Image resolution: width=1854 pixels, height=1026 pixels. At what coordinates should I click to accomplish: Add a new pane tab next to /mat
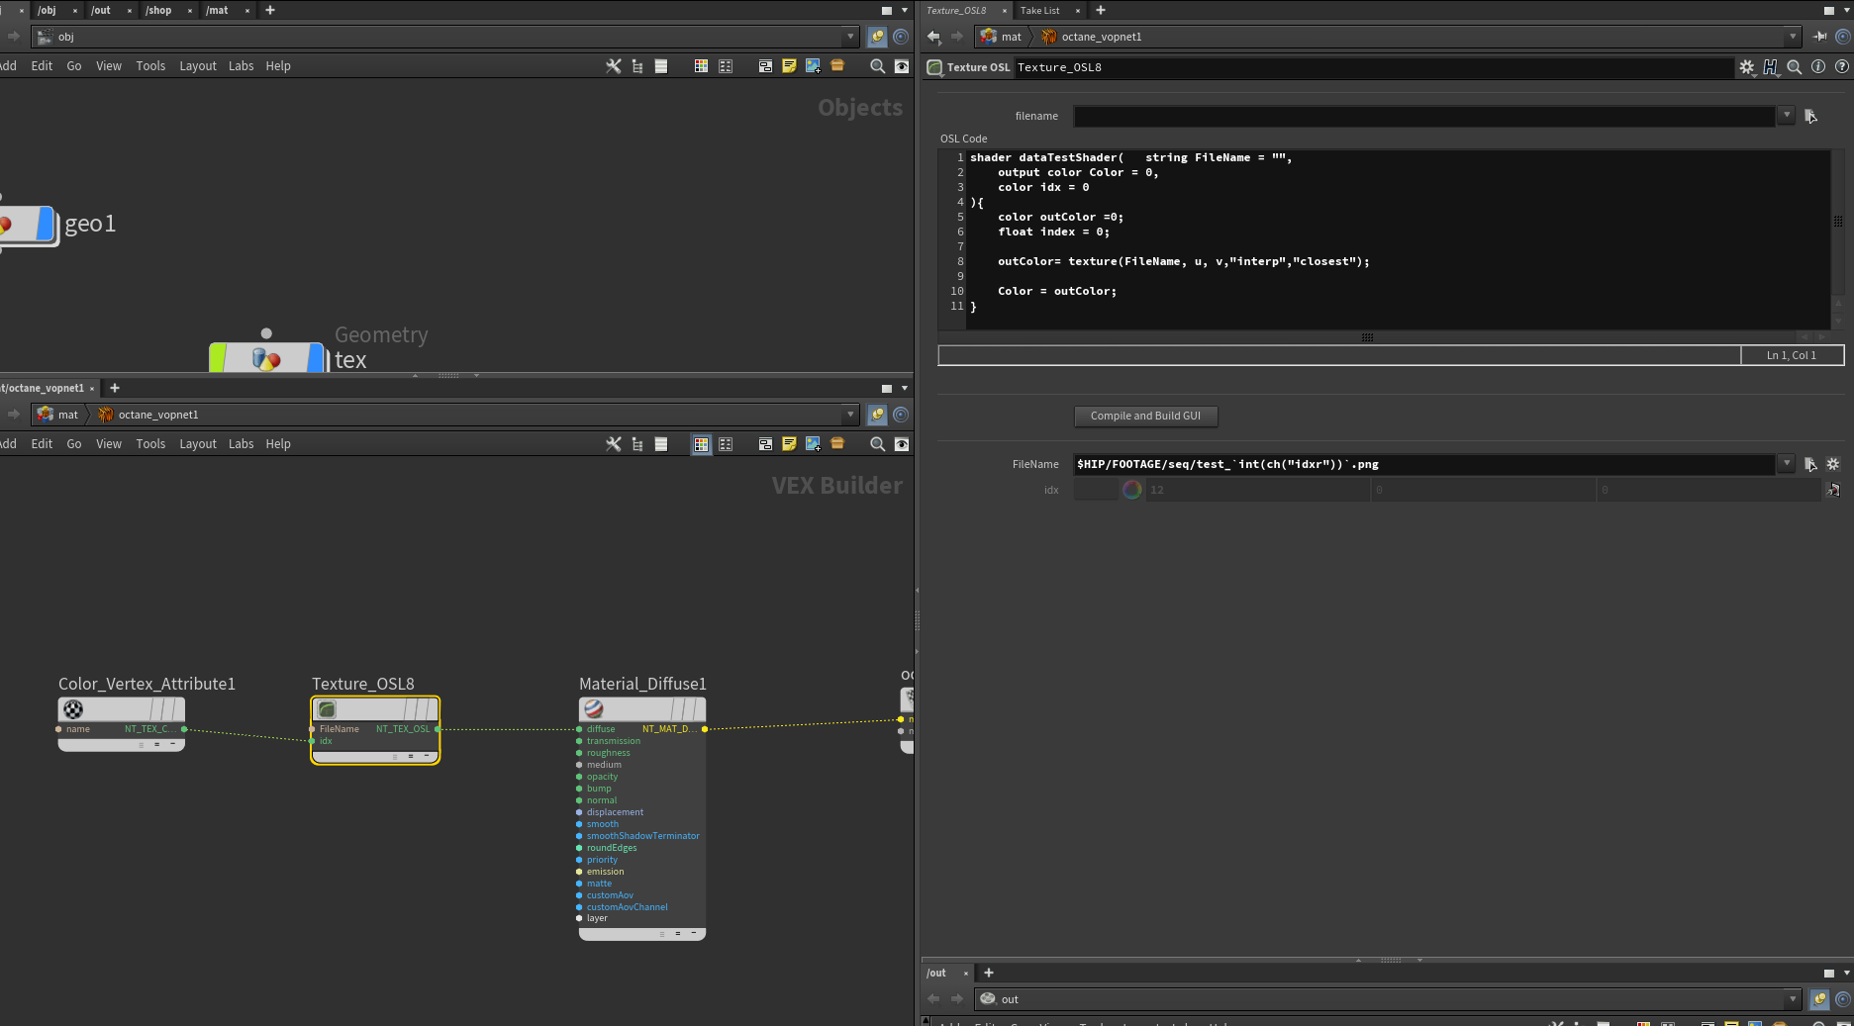tap(270, 10)
